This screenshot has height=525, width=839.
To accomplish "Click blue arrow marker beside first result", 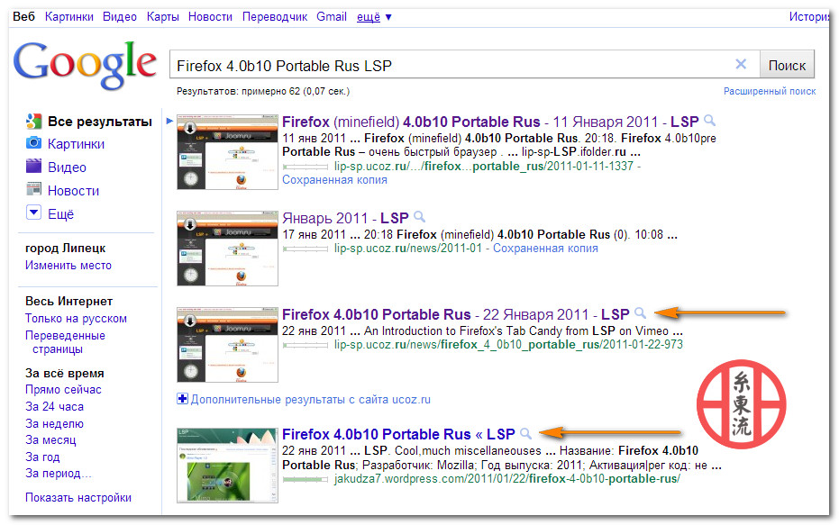I will [169, 121].
